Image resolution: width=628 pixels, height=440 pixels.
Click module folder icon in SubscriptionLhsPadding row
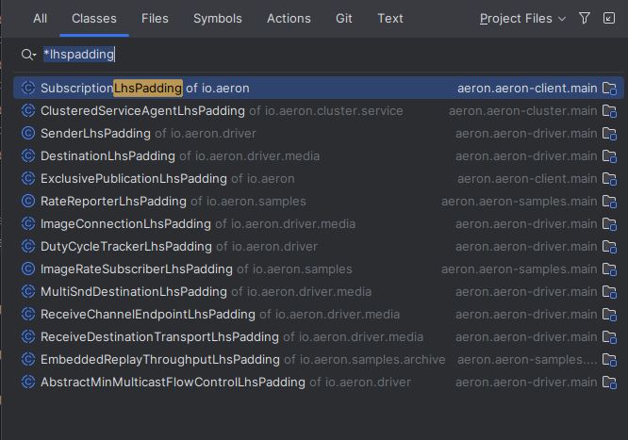coord(609,89)
